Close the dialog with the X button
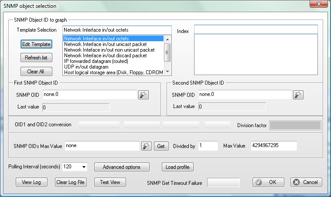The width and height of the screenshot is (331, 197). (x=319, y=4)
